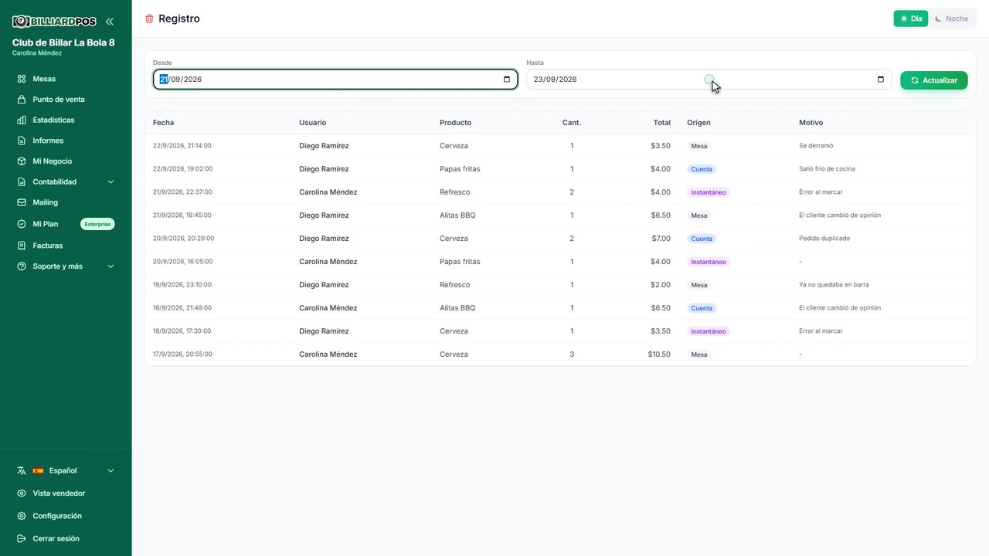Click the Hasta date input field
Image resolution: width=989 pixels, height=556 pixels.
(709, 80)
